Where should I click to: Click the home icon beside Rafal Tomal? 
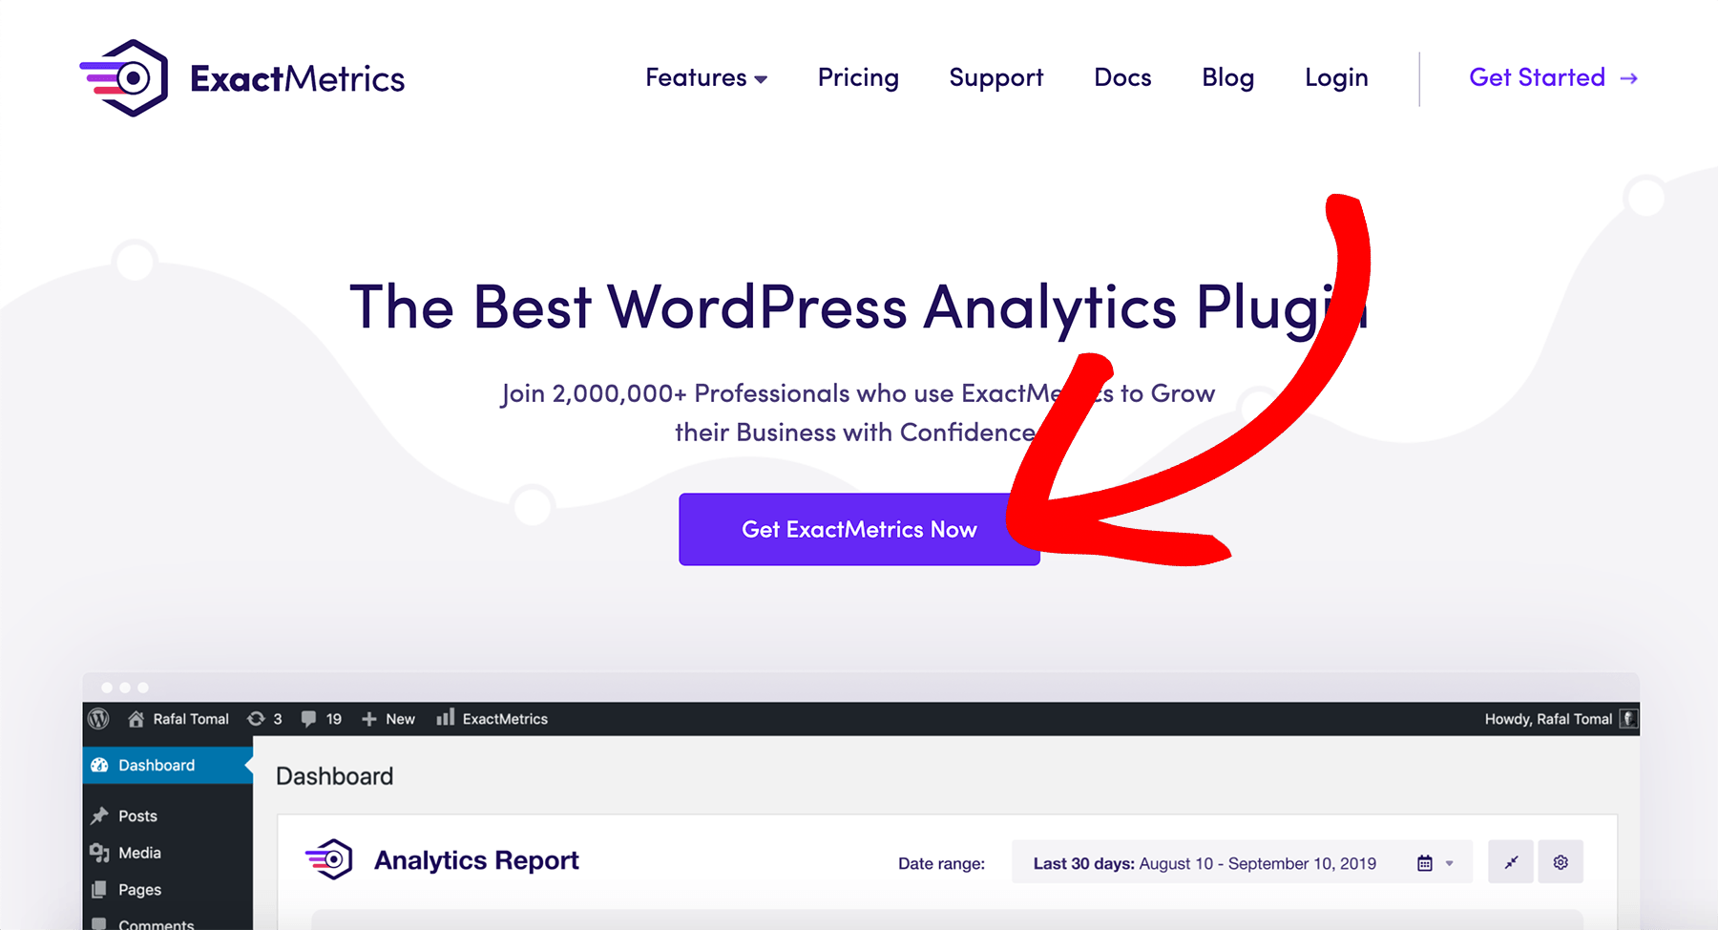tap(136, 719)
